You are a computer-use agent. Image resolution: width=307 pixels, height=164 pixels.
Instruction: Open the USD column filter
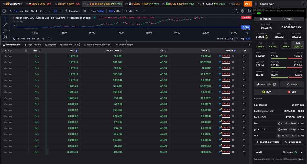coord(76,51)
